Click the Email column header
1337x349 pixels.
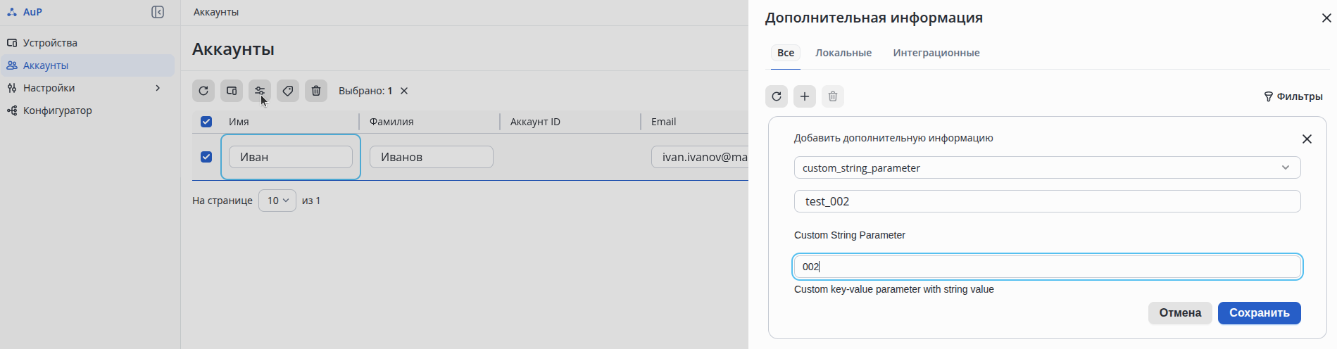pyautogui.click(x=663, y=122)
